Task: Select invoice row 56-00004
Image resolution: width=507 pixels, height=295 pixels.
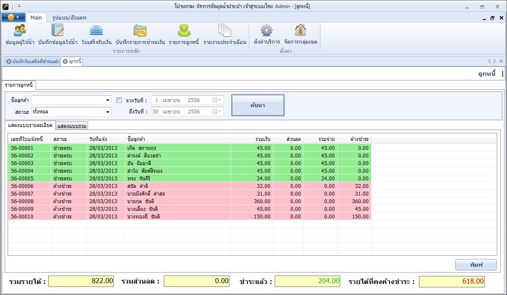Action: coord(190,171)
